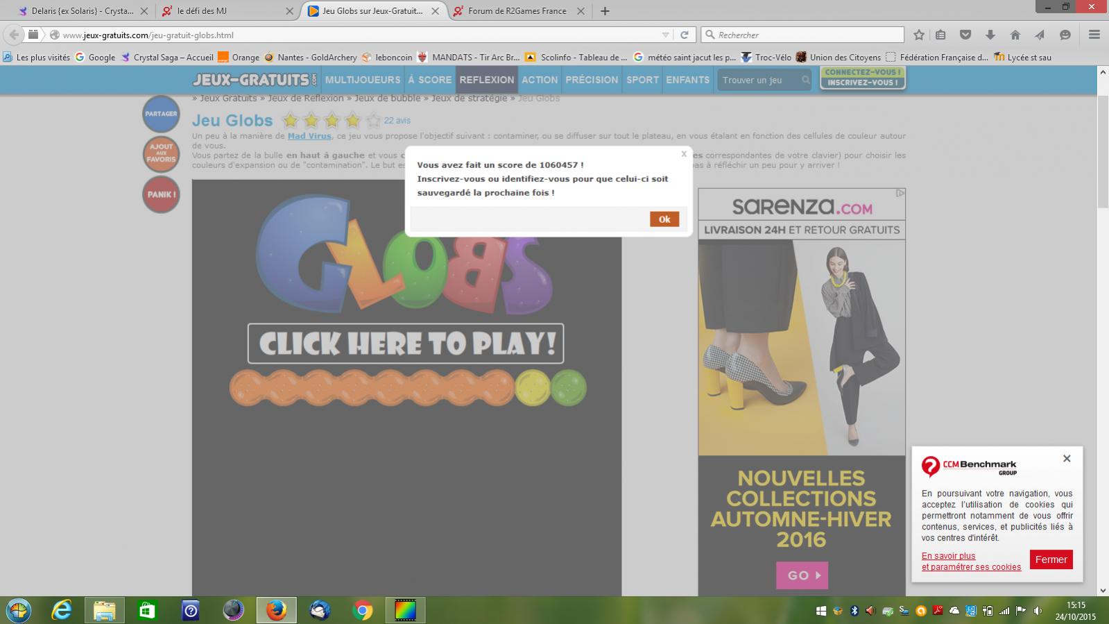Click the PARTAGER round share icon

pos(161,114)
